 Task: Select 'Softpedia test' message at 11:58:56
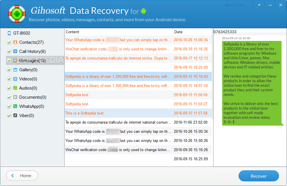[x=138, y=95]
